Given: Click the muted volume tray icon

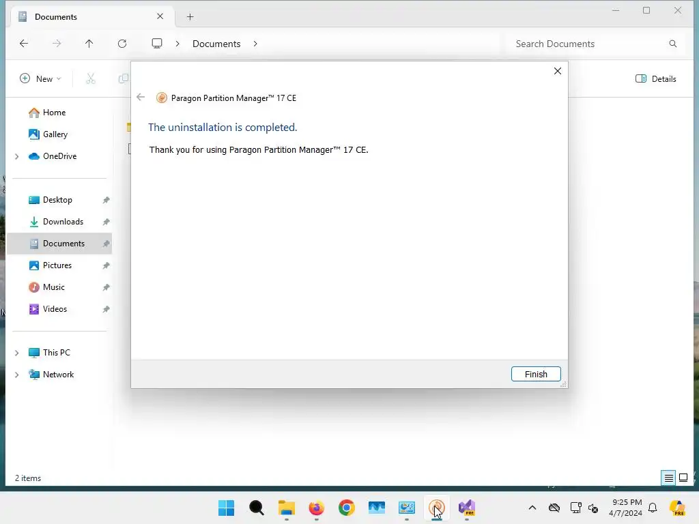Looking at the screenshot, I should pyautogui.click(x=593, y=508).
